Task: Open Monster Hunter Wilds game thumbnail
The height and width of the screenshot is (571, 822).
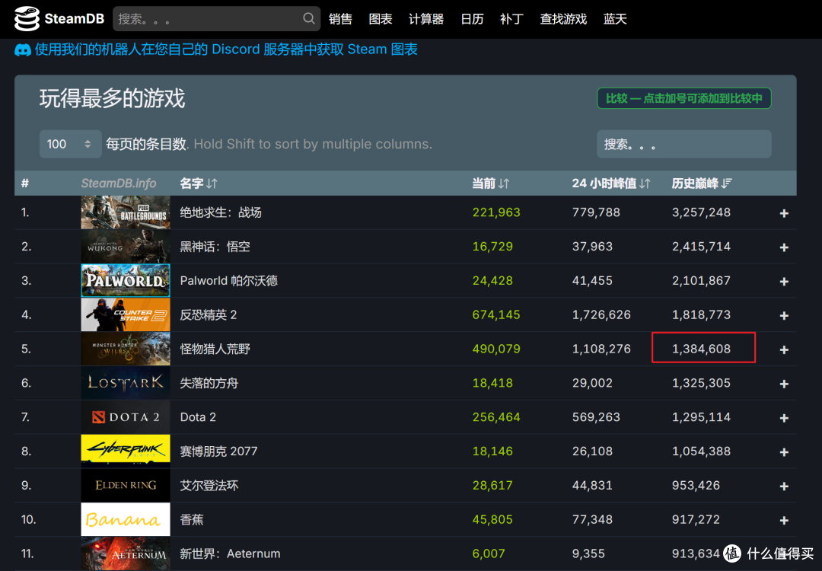Action: (x=126, y=349)
